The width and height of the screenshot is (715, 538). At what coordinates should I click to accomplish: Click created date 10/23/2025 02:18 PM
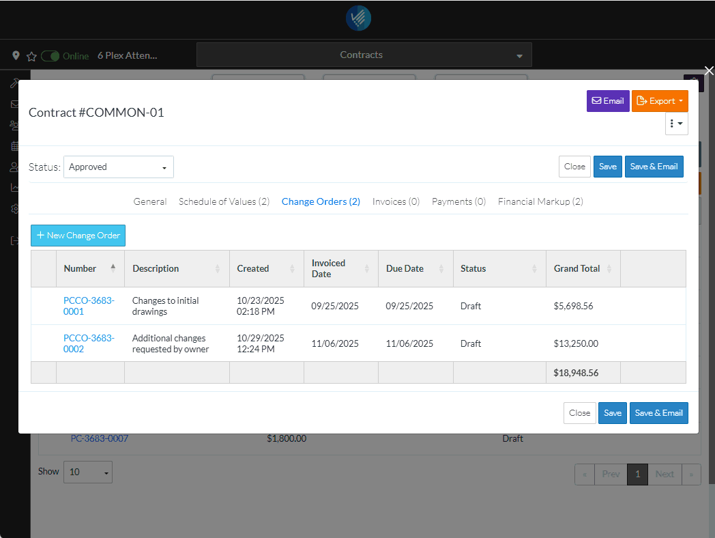pos(261,306)
